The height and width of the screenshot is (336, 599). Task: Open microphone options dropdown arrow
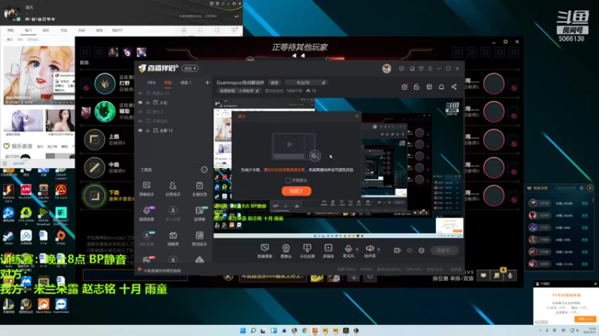pyautogui.click(x=357, y=249)
